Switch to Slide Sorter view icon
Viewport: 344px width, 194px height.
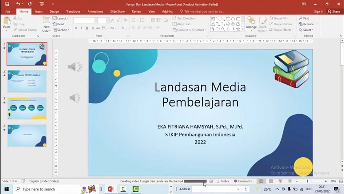point(271,181)
